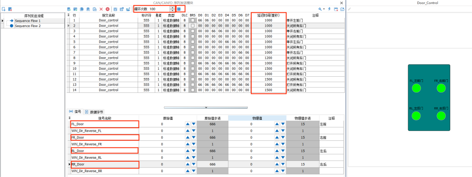Click the FL_Door signal name cell
The height and width of the screenshot is (177, 472).
[105, 124]
